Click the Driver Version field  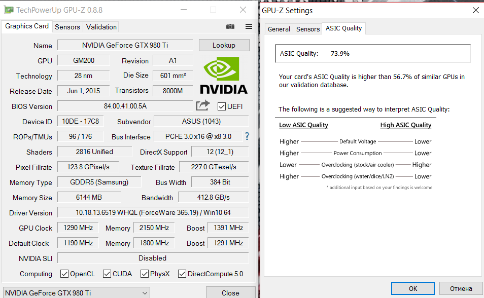pyautogui.click(x=153, y=212)
